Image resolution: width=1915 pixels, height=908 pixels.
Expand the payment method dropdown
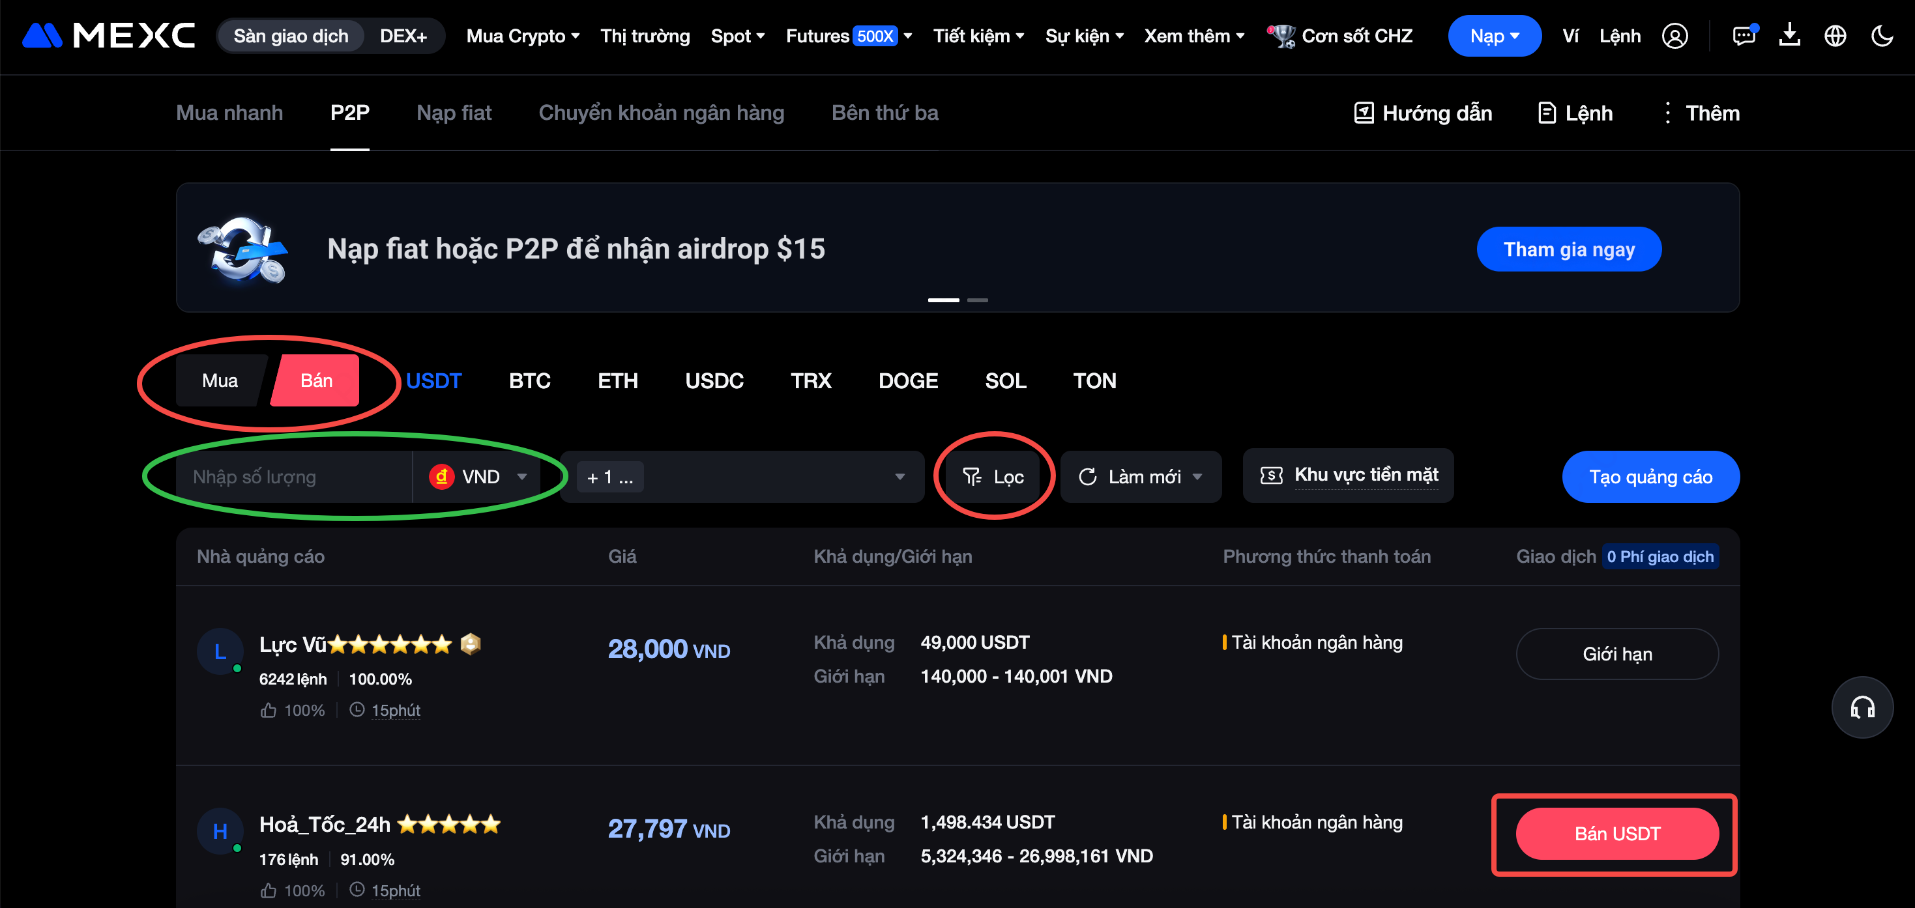(744, 476)
